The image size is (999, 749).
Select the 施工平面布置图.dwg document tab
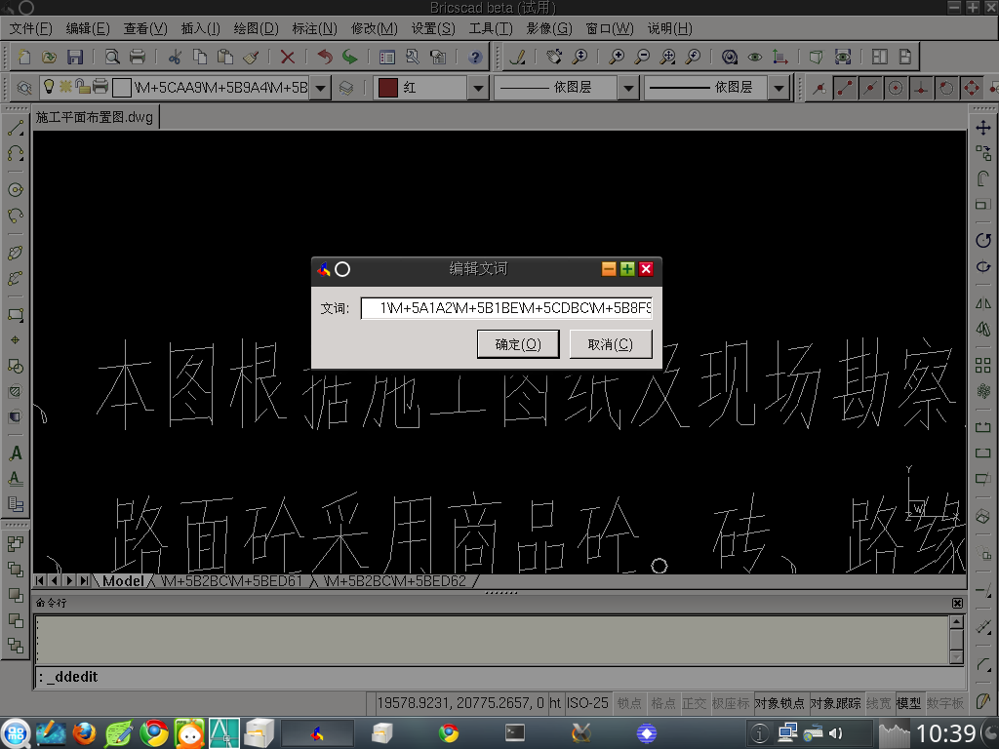[95, 117]
